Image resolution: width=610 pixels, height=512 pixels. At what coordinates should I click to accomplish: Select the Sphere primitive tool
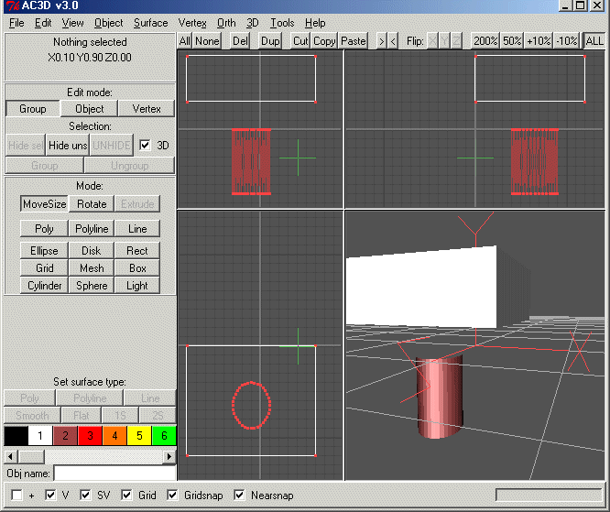pyautogui.click(x=92, y=286)
